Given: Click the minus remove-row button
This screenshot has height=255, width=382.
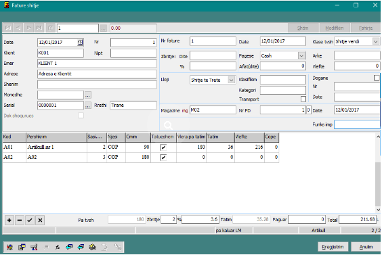Looking at the screenshot, I should pyautogui.click(x=20, y=221).
